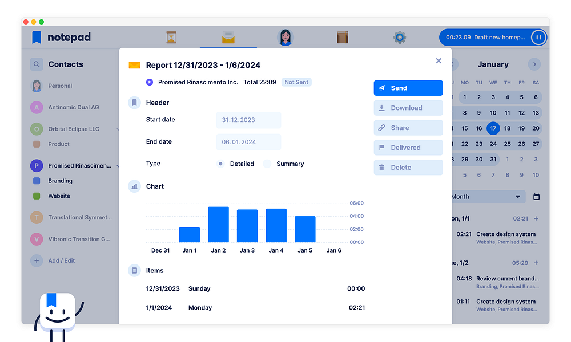Open the contacts avatar tab
This screenshot has width=571, height=342.
coord(285,38)
